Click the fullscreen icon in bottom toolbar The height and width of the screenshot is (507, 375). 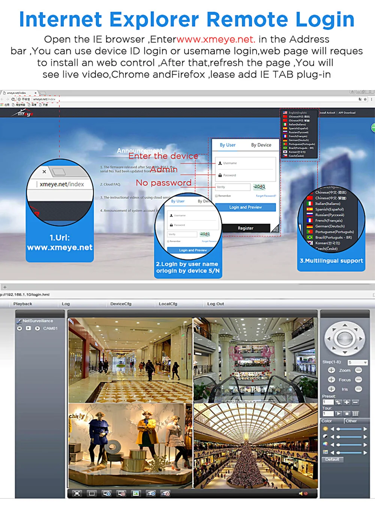pos(77,493)
